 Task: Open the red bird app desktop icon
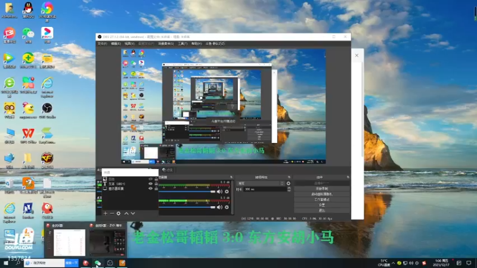47,211
